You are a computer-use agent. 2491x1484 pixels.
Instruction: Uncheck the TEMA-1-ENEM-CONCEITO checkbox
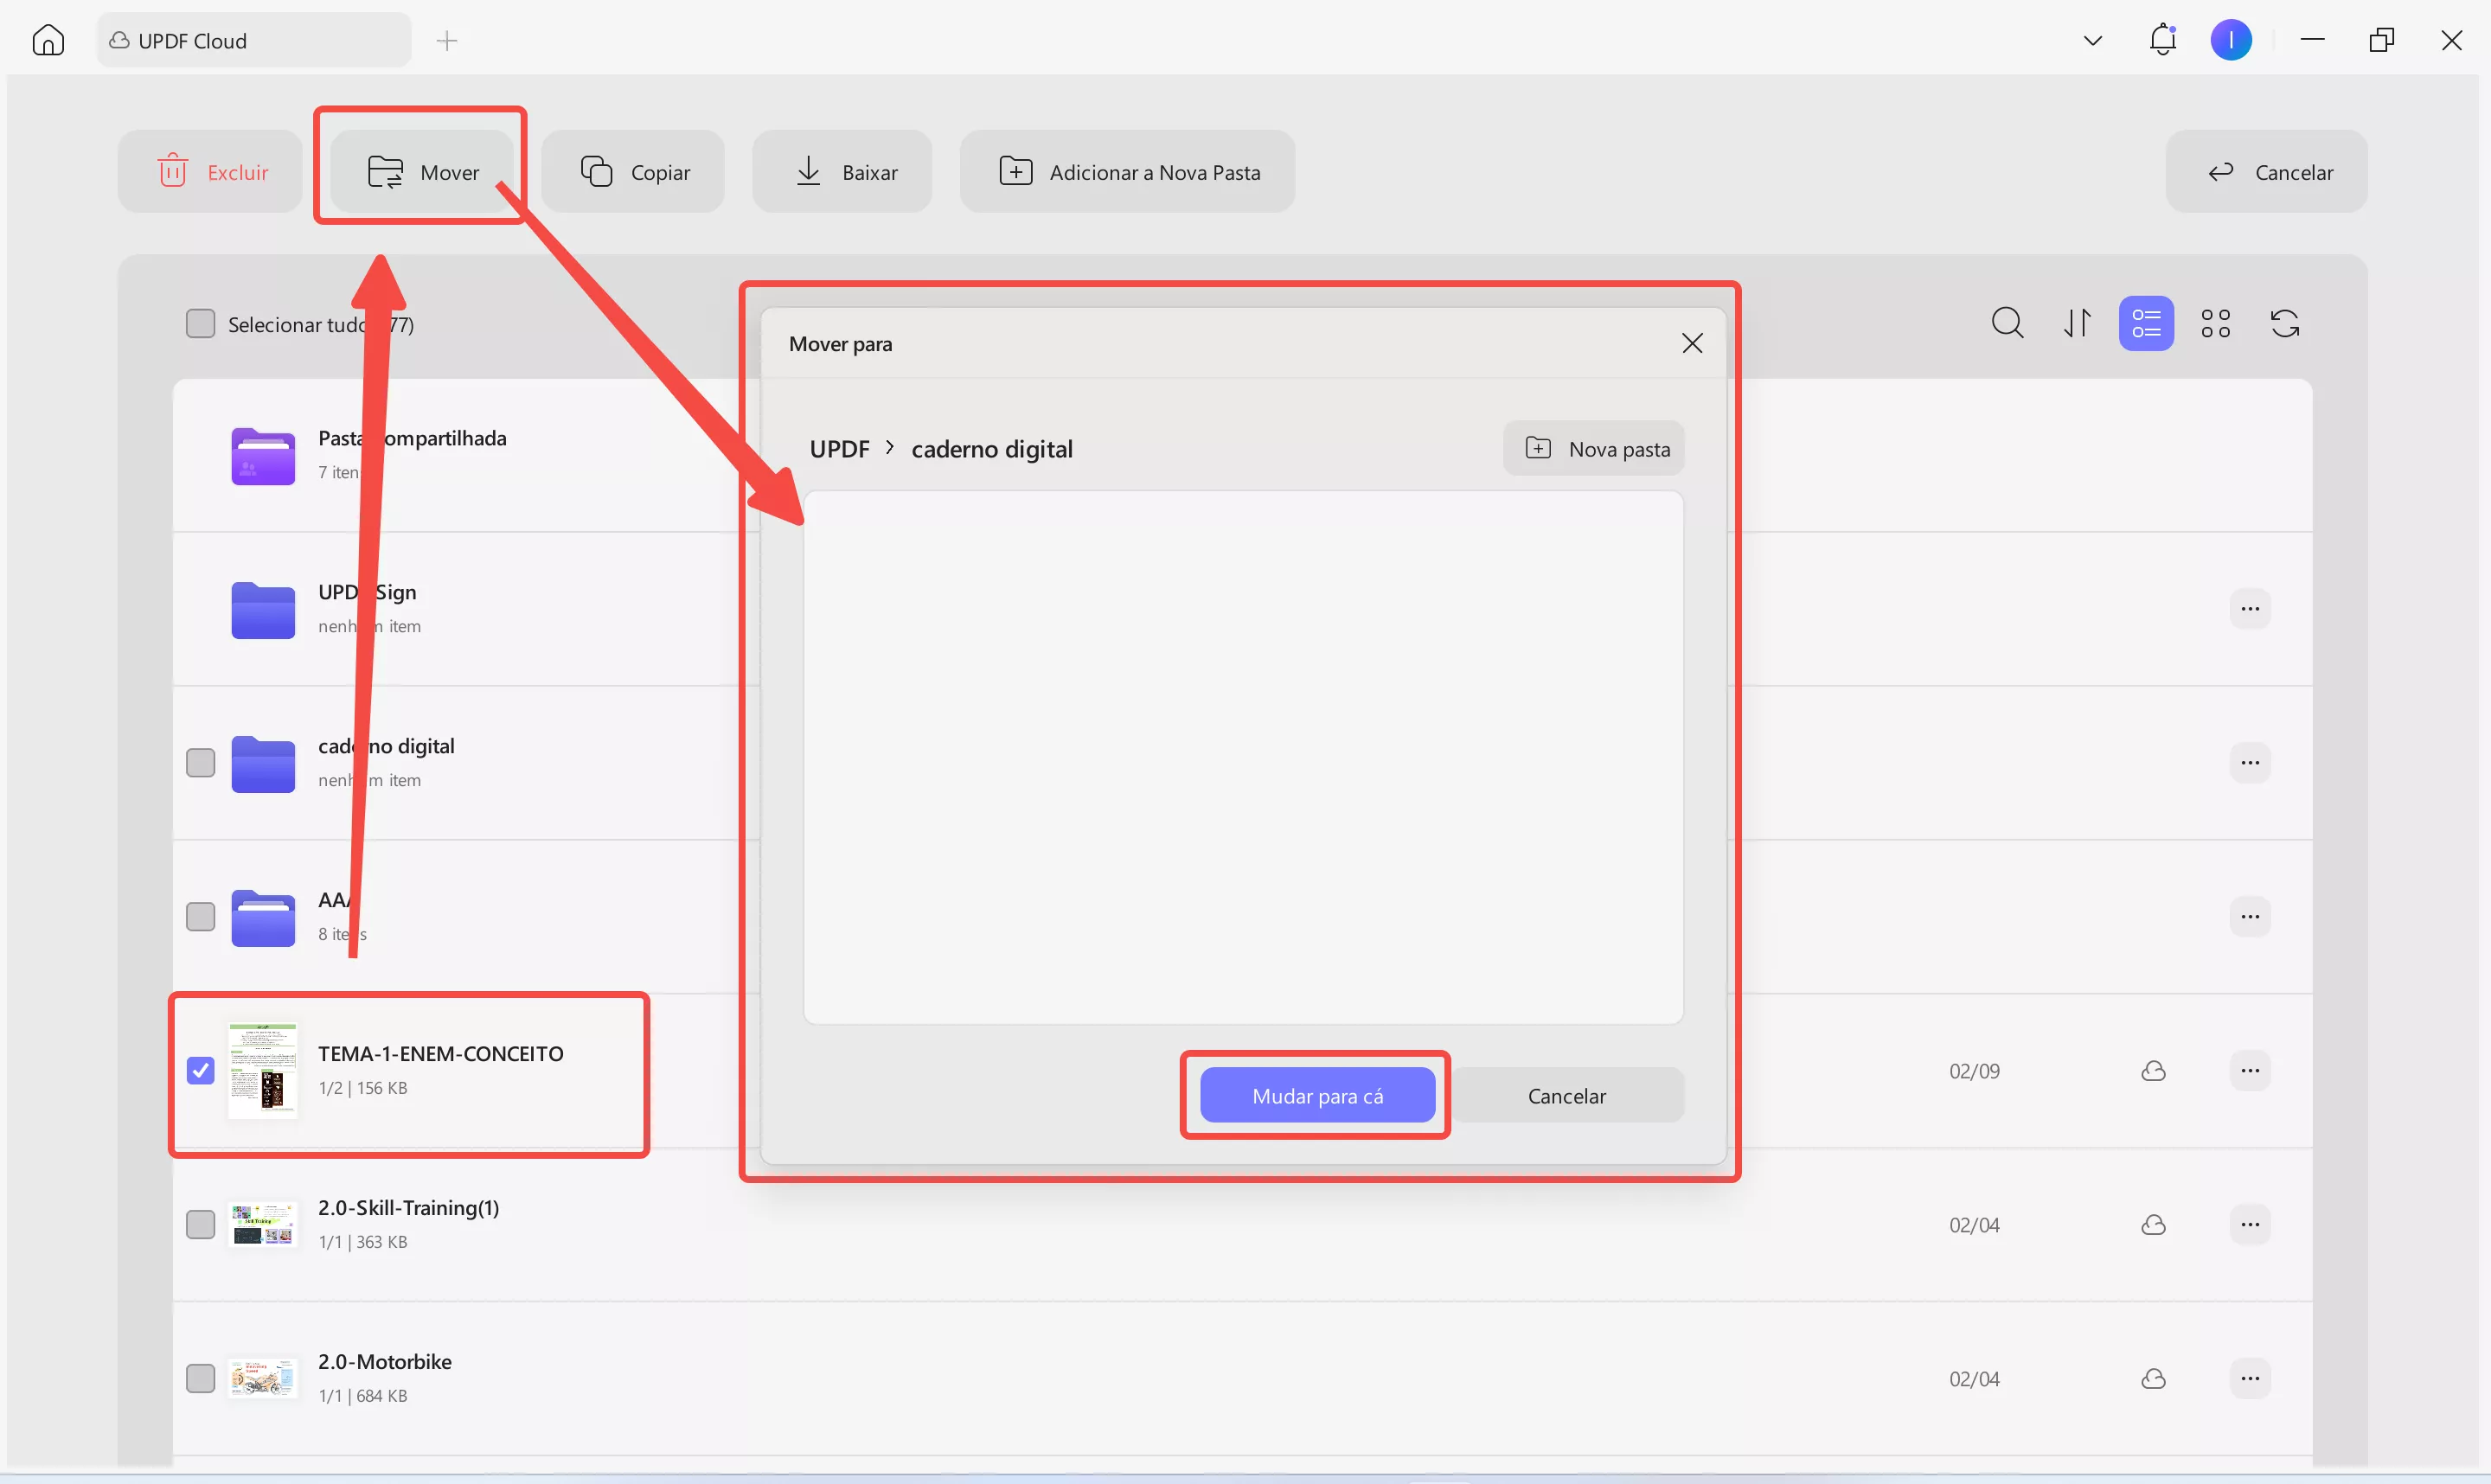[201, 1070]
